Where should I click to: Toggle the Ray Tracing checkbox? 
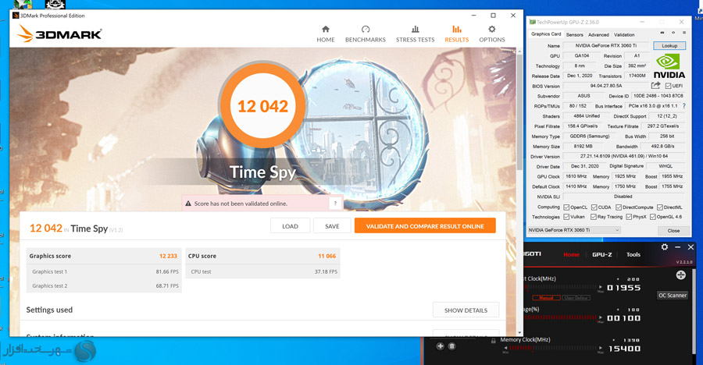coord(593,217)
